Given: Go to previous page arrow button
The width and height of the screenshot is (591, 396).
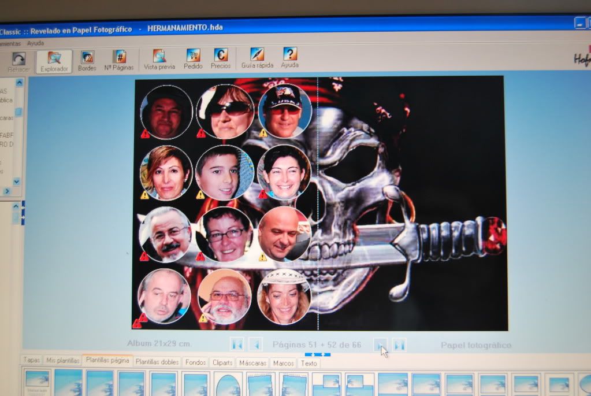Looking at the screenshot, I should tap(256, 345).
